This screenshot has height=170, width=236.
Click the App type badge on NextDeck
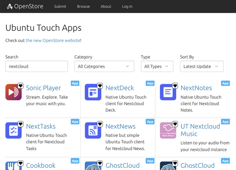pos(150,84)
